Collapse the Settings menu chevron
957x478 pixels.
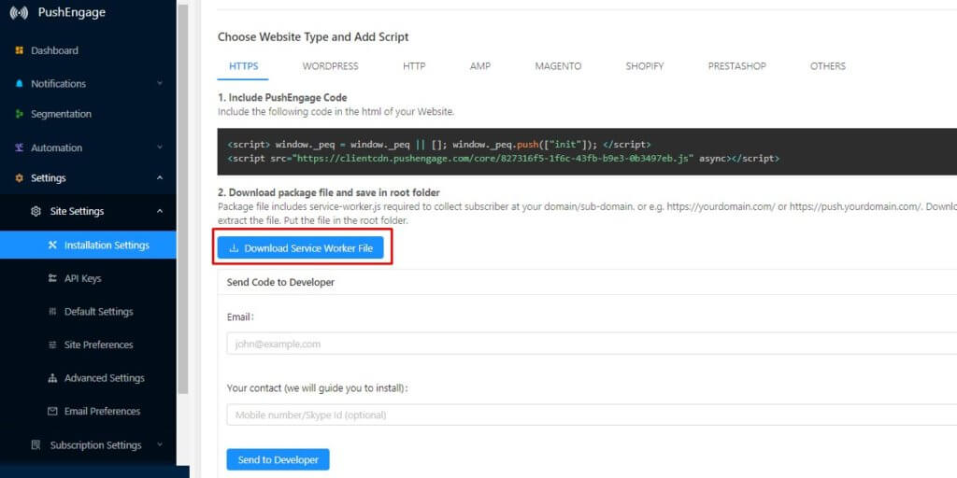pyautogui.click(x=159, y=178)
